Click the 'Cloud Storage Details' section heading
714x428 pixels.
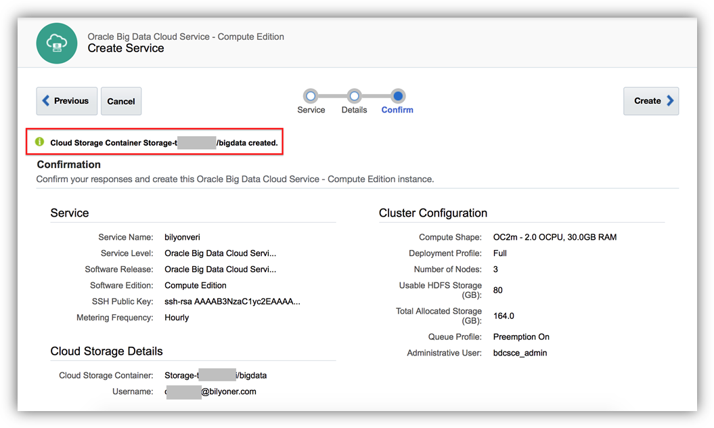coord(106,351)
